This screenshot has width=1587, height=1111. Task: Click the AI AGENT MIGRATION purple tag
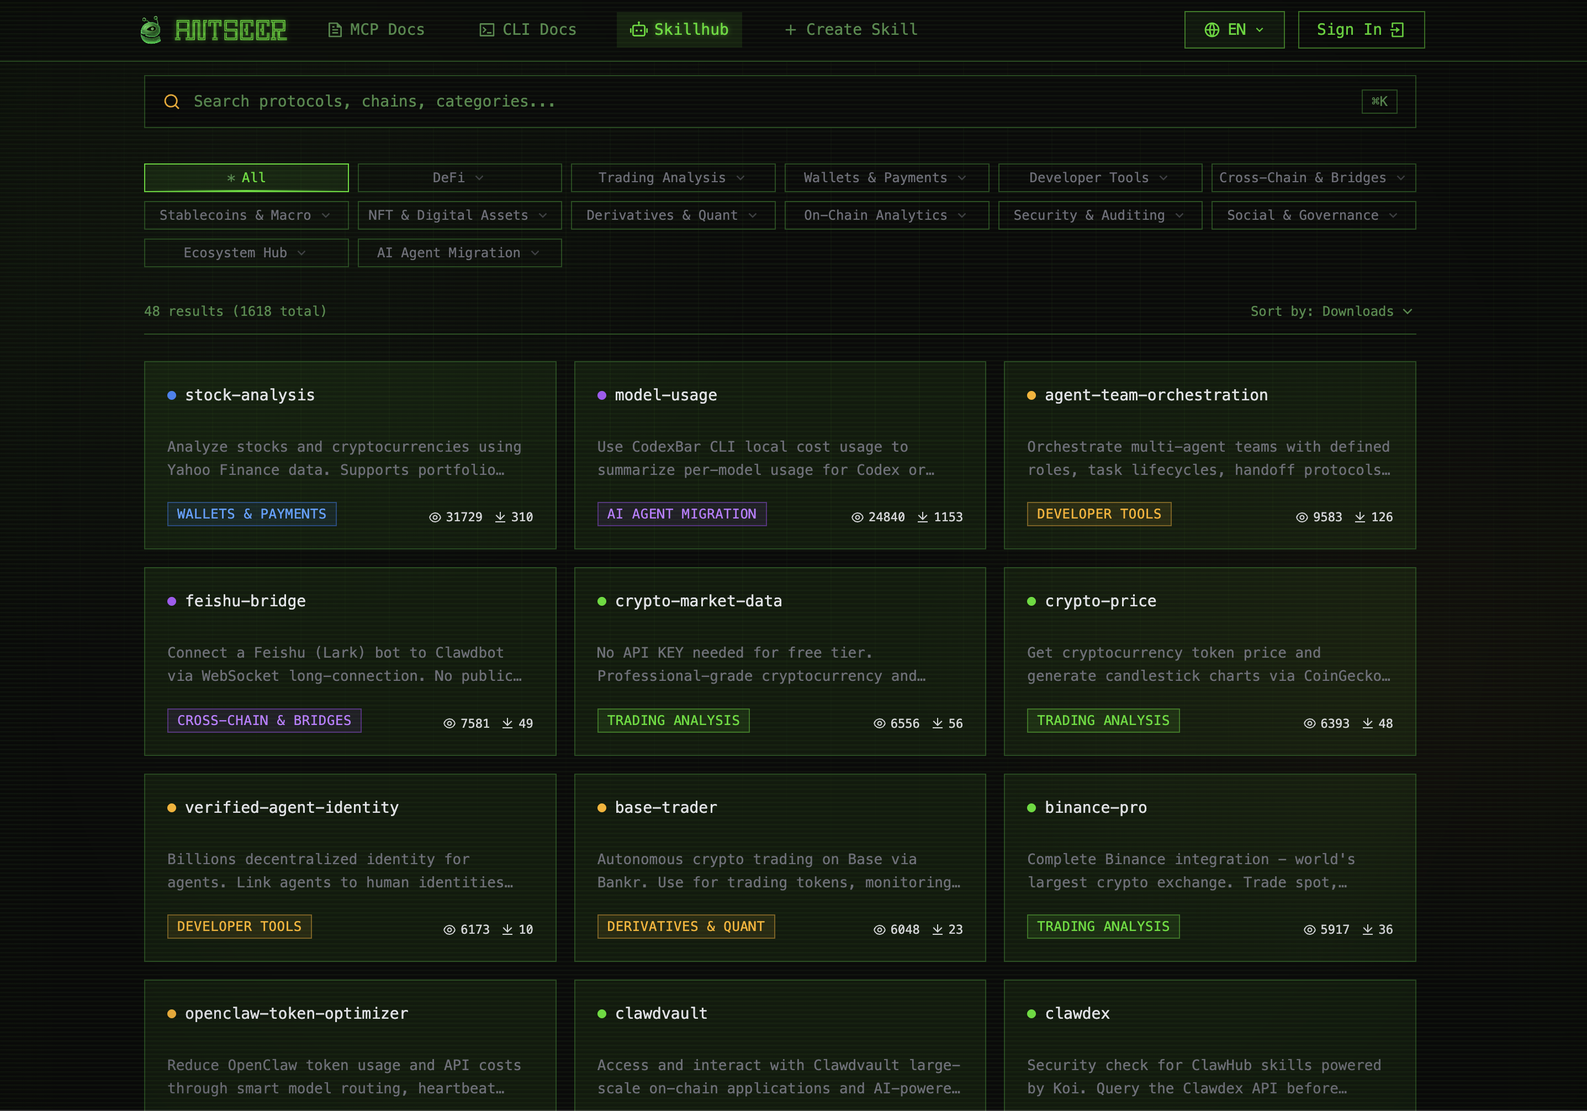tap(681, 514)
